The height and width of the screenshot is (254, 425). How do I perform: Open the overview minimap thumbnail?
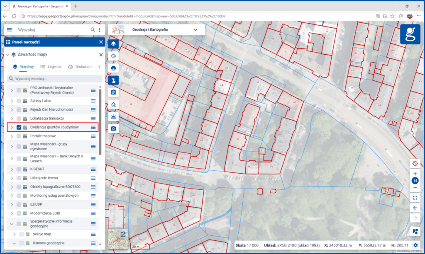(x=118, y=239)
